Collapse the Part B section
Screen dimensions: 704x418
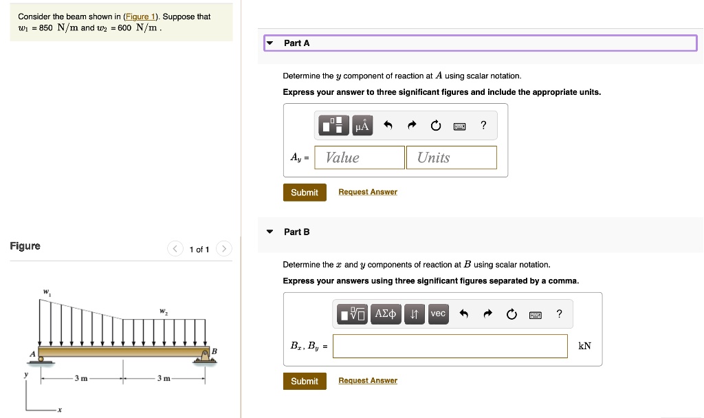coord(270,232)
